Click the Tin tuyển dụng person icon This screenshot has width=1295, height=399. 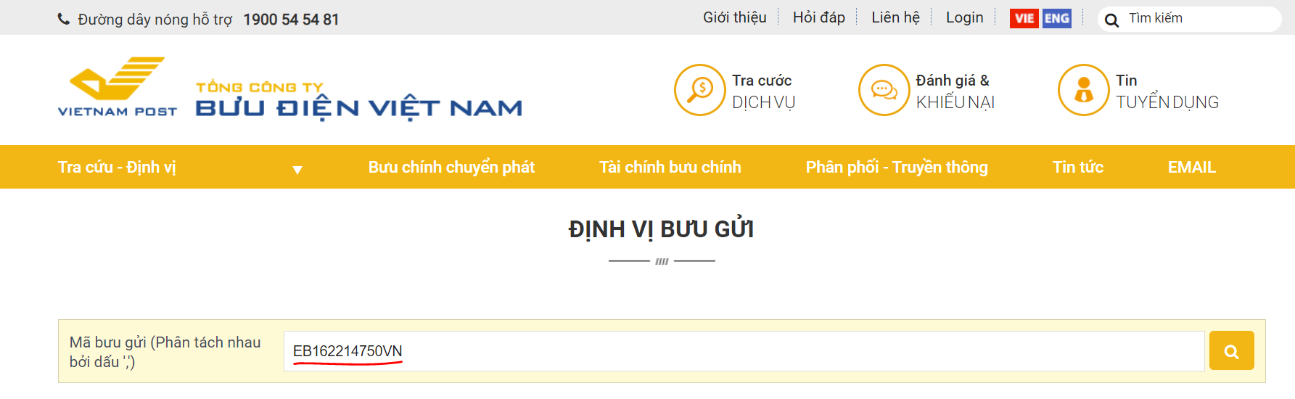click(x=1084, y=90)
